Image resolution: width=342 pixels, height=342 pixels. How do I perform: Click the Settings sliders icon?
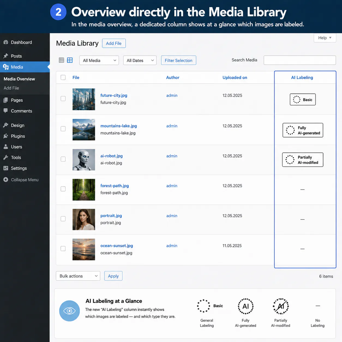click(x=6, y=168)
